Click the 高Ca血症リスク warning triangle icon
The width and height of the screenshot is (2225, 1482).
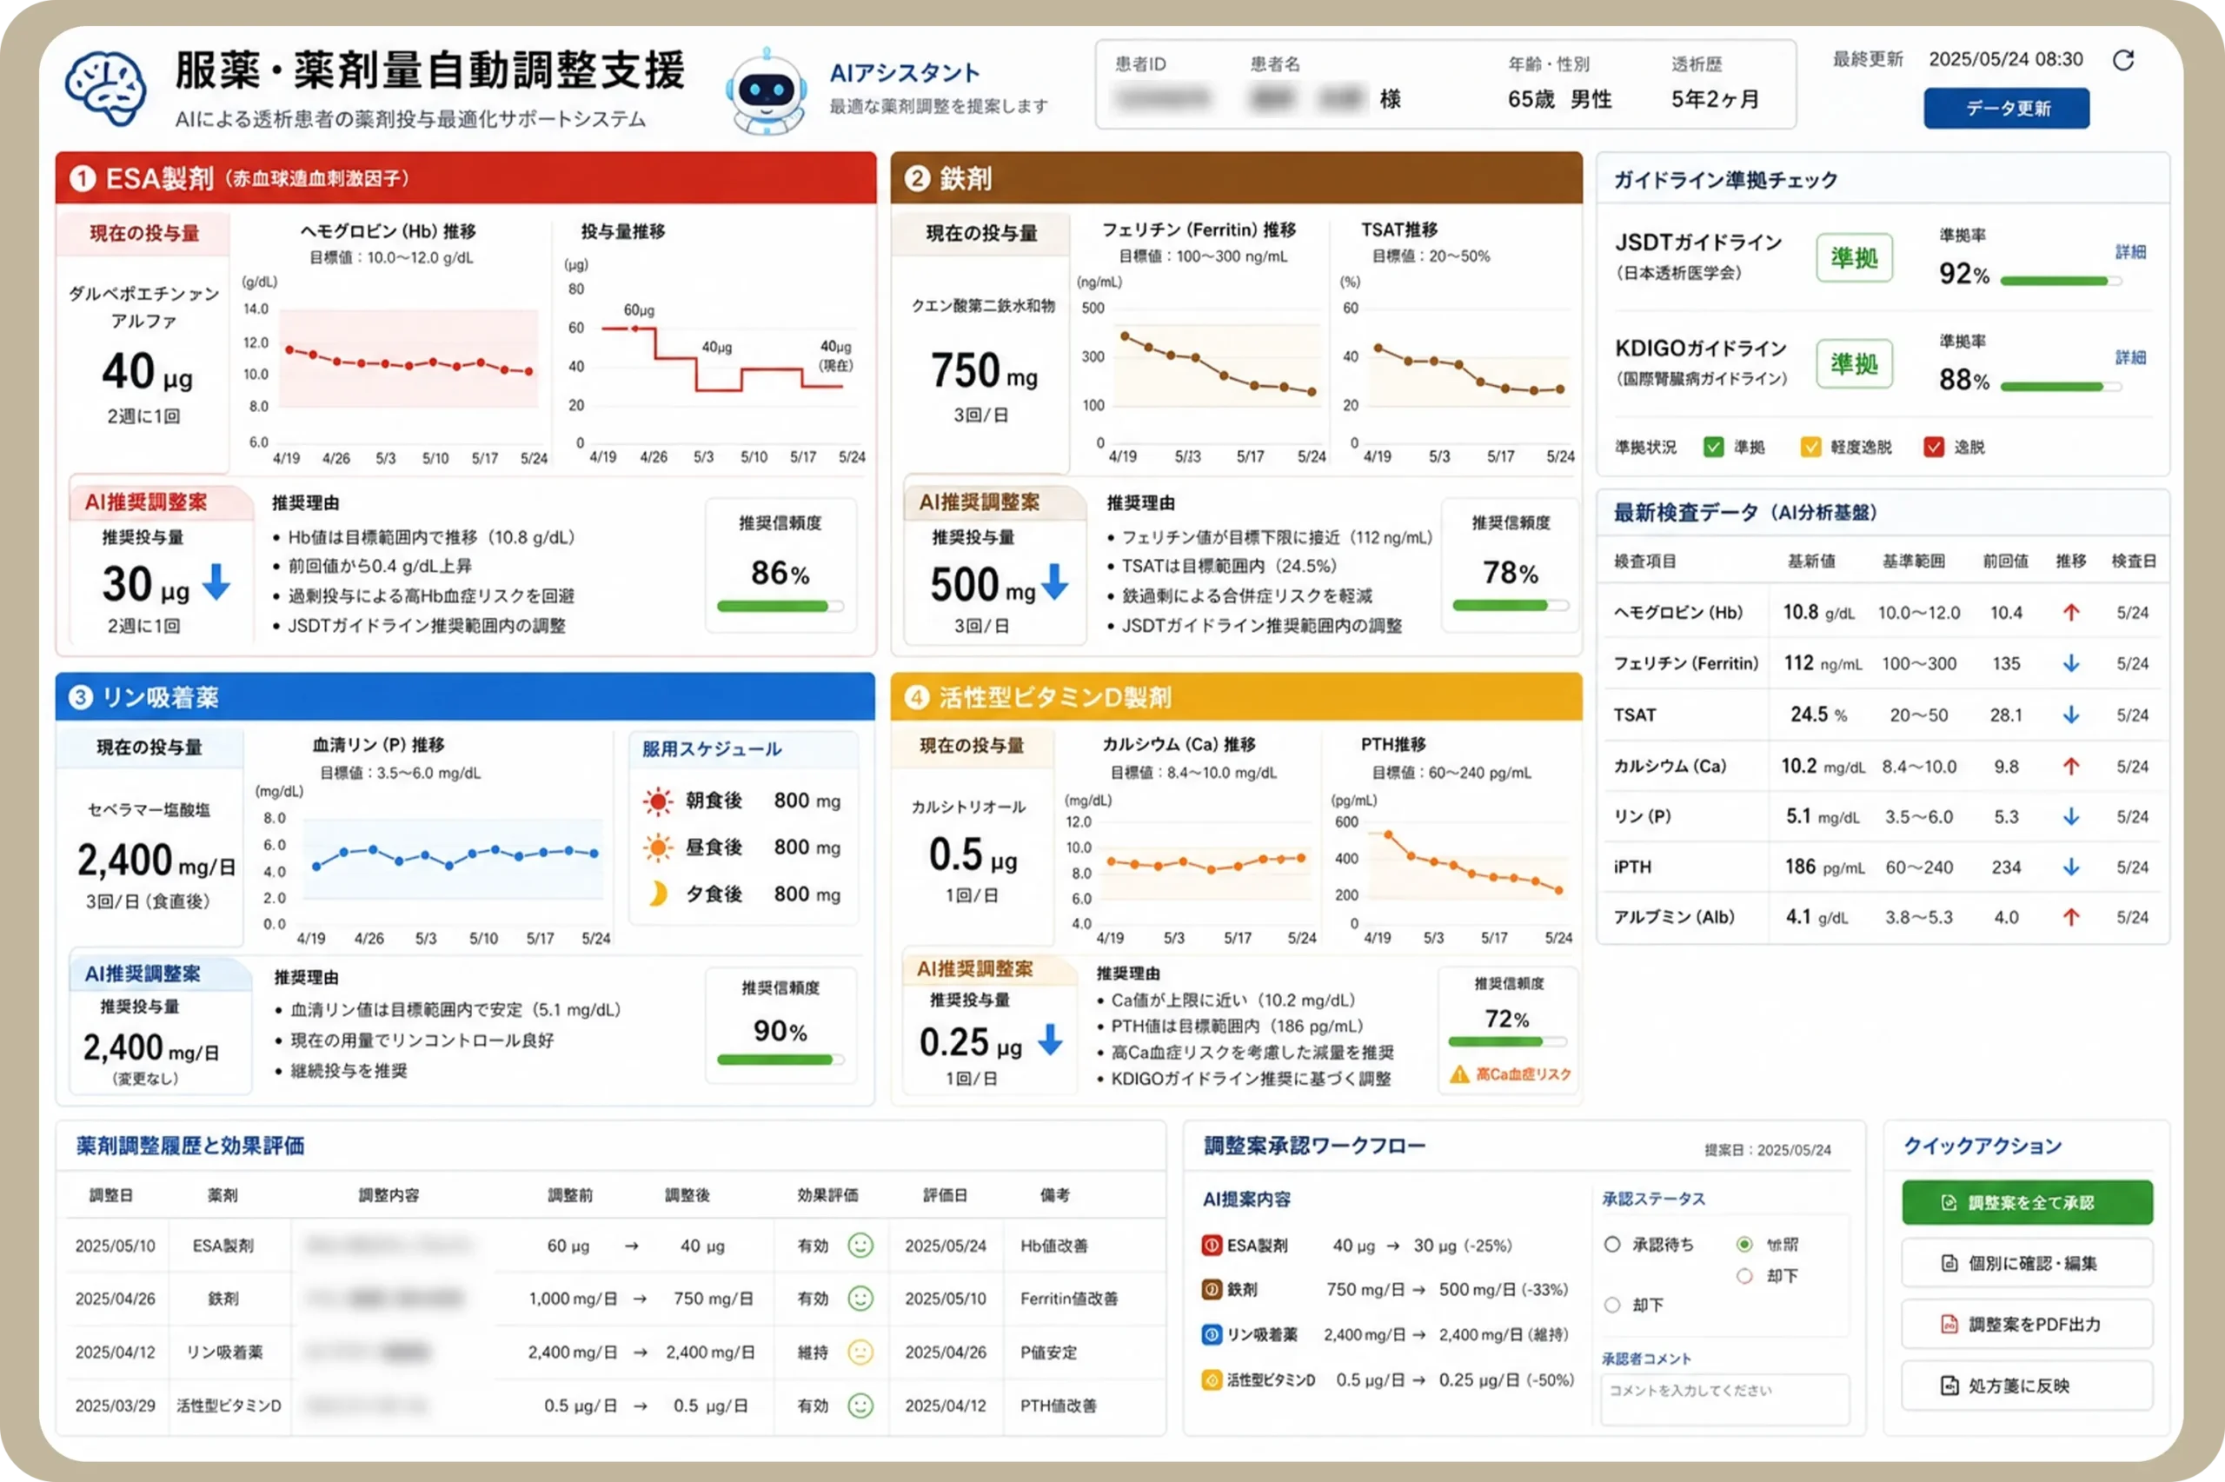click(1458, 1073)
